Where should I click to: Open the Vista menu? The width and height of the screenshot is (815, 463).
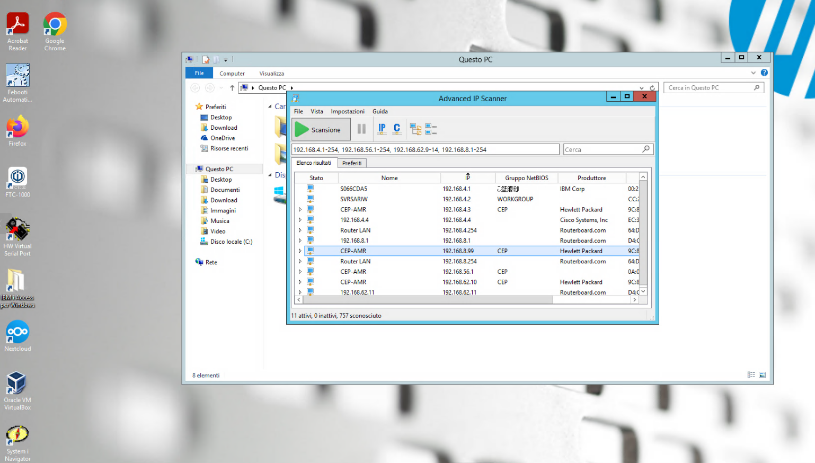(317, 112)
